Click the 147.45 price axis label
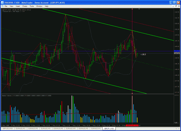This screenshot has height=131, width=181. point(177,92)
